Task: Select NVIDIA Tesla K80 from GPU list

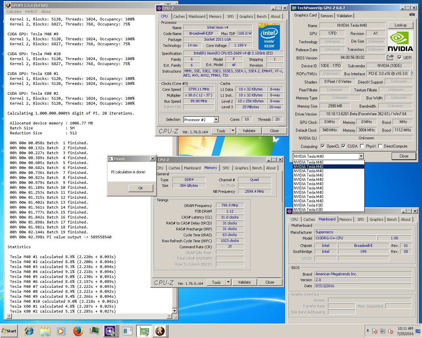Action: (308, 205)
